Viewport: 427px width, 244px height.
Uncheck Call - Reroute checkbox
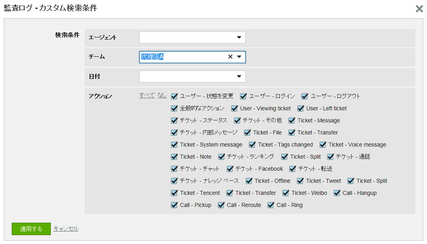221,205
